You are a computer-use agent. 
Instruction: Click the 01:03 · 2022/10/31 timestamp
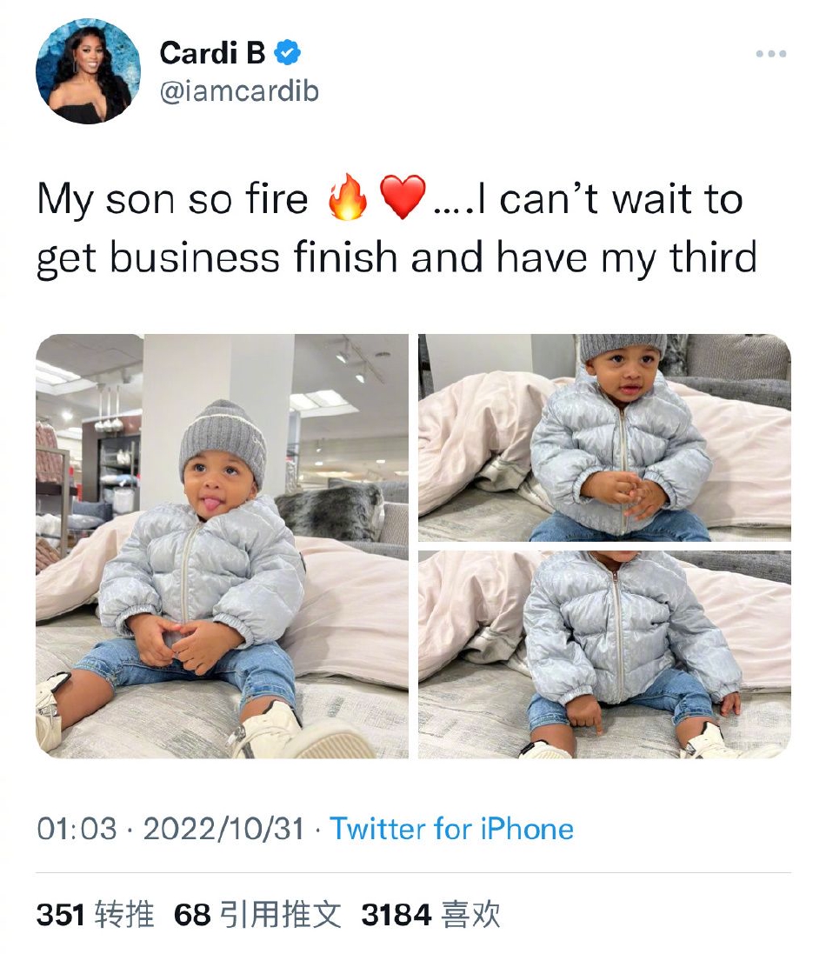coord(170,829)
